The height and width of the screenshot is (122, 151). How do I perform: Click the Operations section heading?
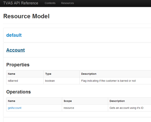(18, 92)
